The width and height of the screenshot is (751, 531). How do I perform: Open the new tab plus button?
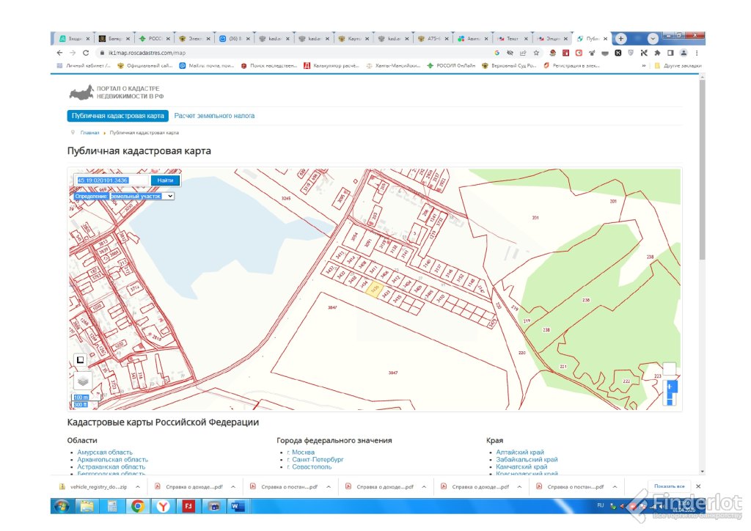(621, 38)
